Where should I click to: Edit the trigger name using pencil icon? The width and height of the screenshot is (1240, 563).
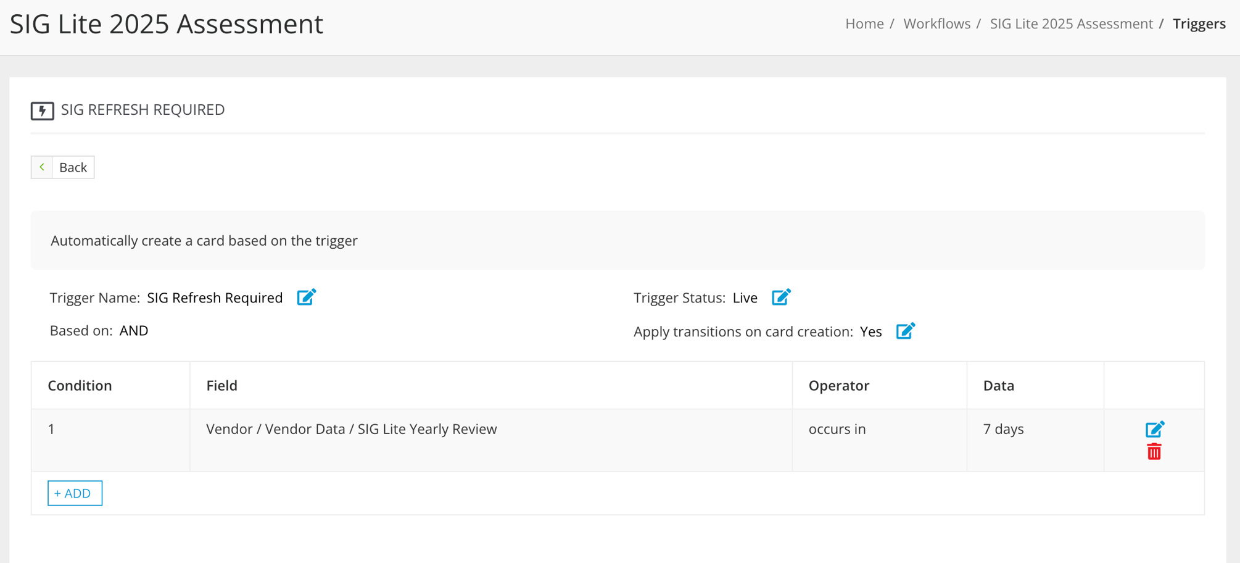[307, 297]
